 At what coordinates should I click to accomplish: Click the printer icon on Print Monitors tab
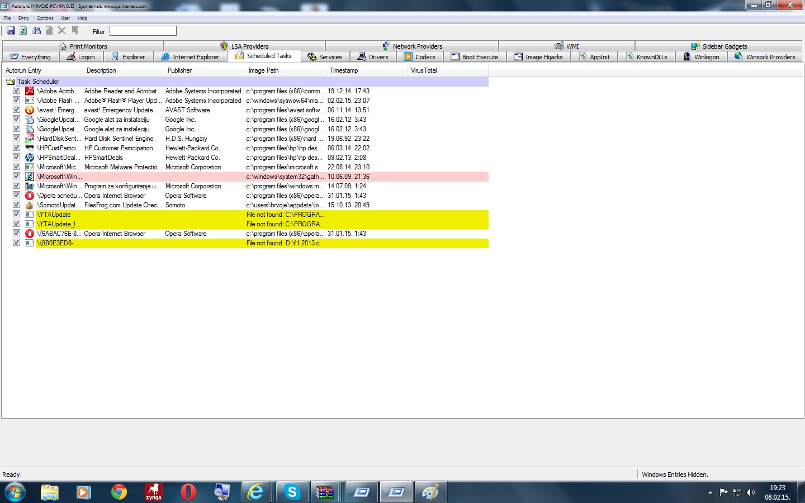pyautogui.click(x=63, y=46)
